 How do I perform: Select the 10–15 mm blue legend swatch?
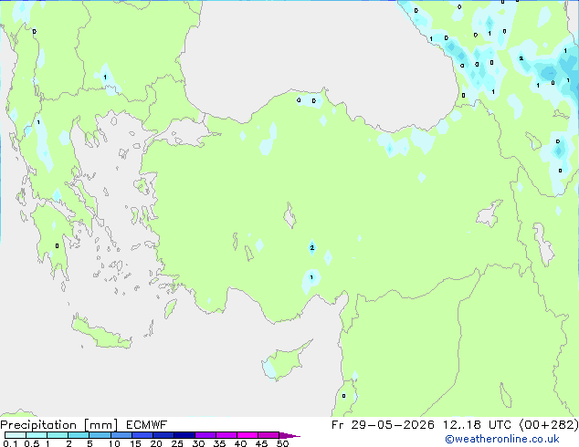(x=121, y=435)
